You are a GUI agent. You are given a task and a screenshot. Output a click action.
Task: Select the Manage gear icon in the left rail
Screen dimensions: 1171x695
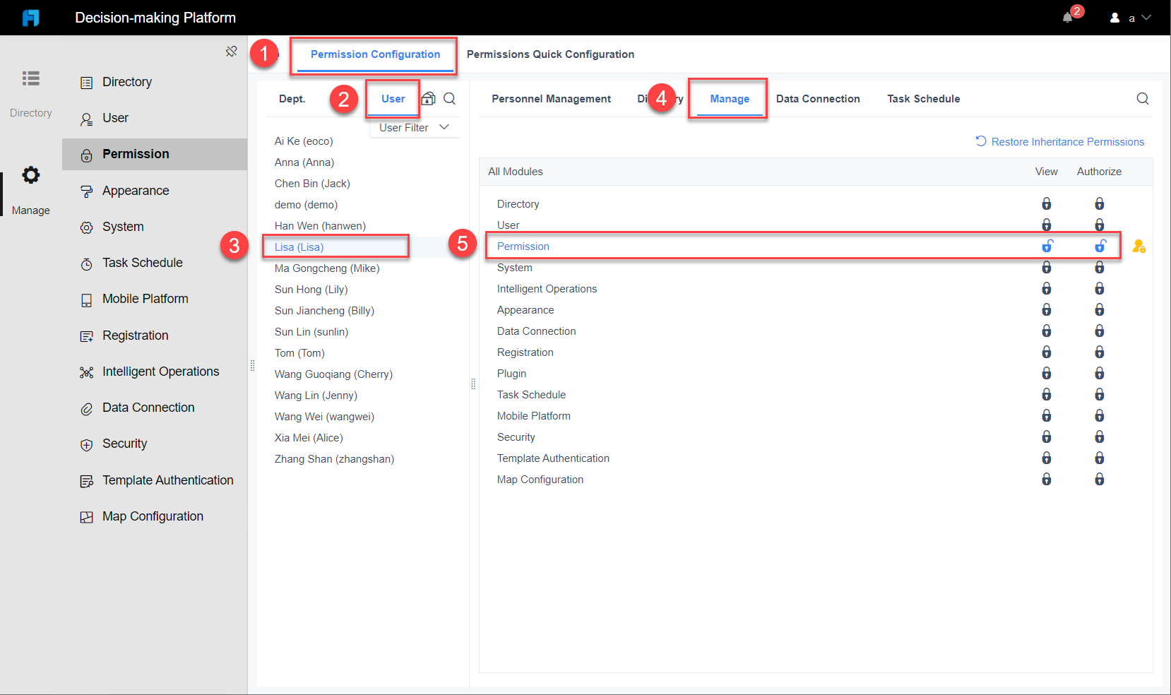tap(30, 175)
